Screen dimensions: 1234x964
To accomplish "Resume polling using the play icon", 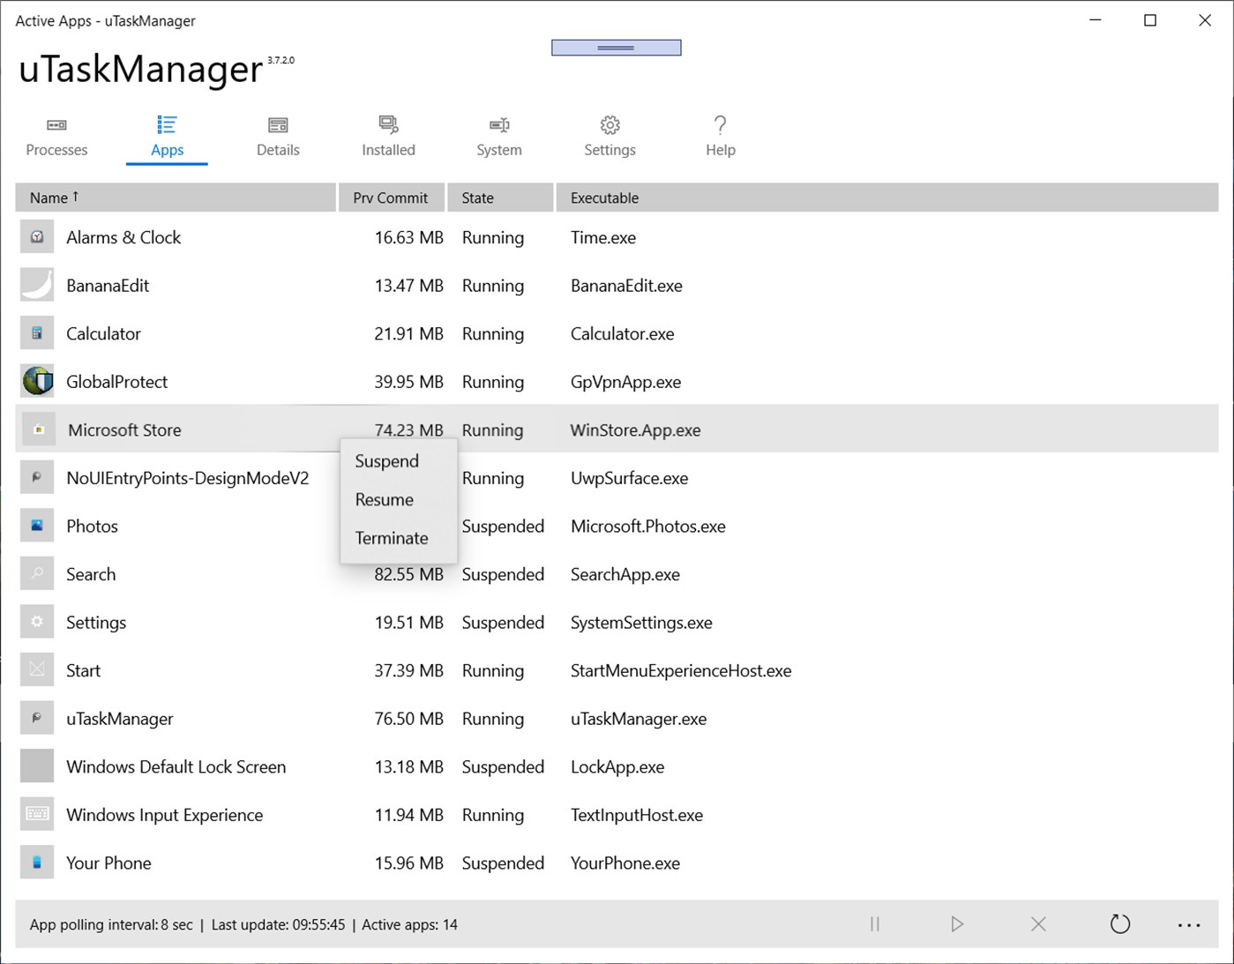I will [x=957, y=924].
